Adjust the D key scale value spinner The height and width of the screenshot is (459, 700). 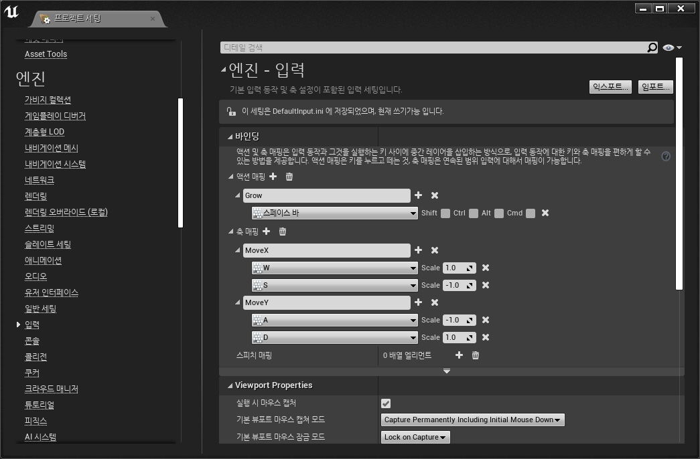(460, 338)
